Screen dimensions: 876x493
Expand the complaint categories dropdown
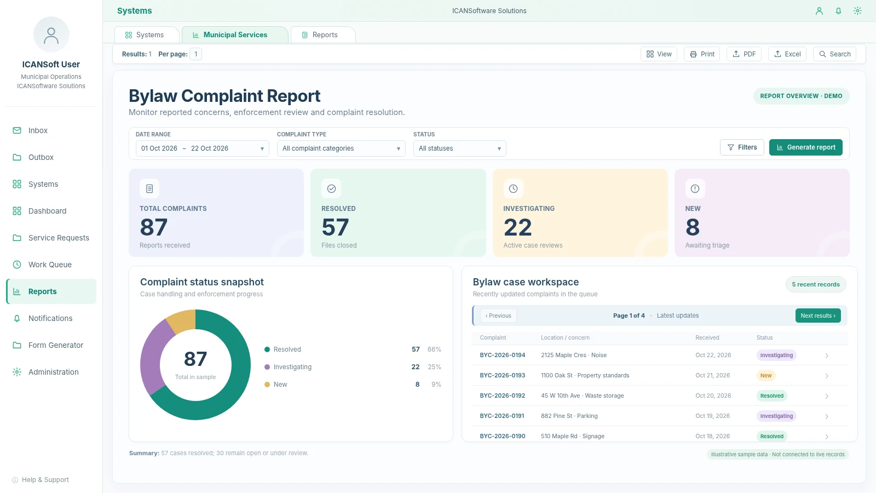pos(341,148)
